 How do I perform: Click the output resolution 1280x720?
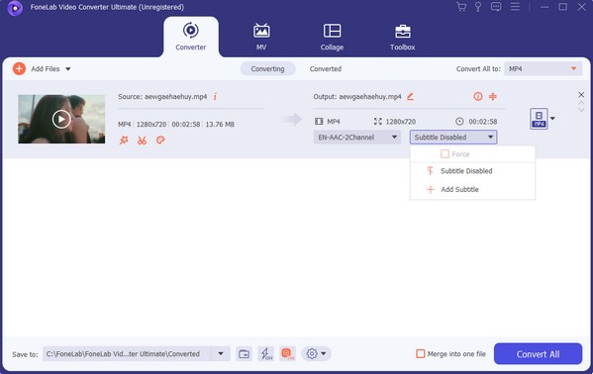click(401, 122)
